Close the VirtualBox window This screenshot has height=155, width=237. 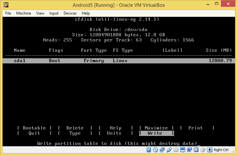point(228,4)
